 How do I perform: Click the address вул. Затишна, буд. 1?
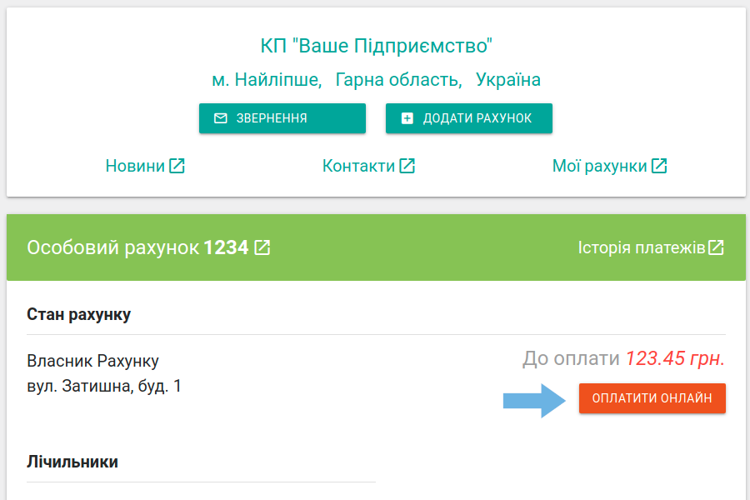click(x=104, y=386)
